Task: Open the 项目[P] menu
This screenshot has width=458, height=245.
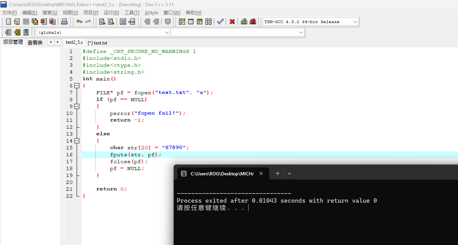Action: click(91, 13)
